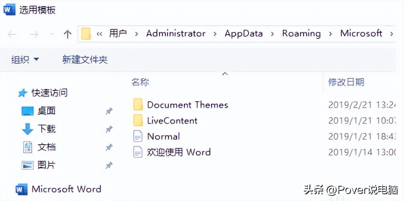This screenshot has width=404, height=201.
Task: Expand chevron after AppData in path
Action: (x=272, y=34)
